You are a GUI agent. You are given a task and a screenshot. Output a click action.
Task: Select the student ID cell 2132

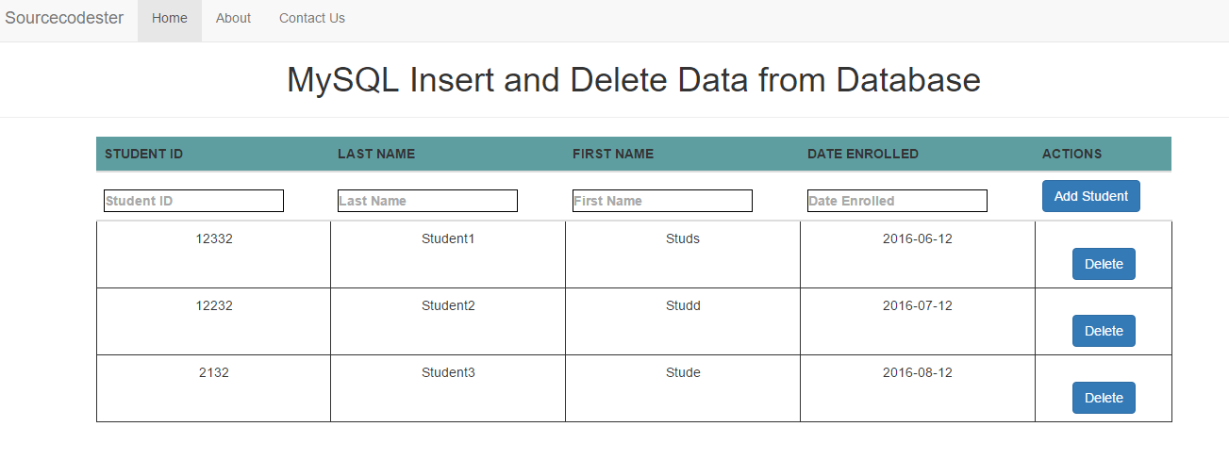pos(214,388)
